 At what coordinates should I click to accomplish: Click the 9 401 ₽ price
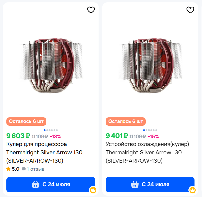tap(117, 136)
